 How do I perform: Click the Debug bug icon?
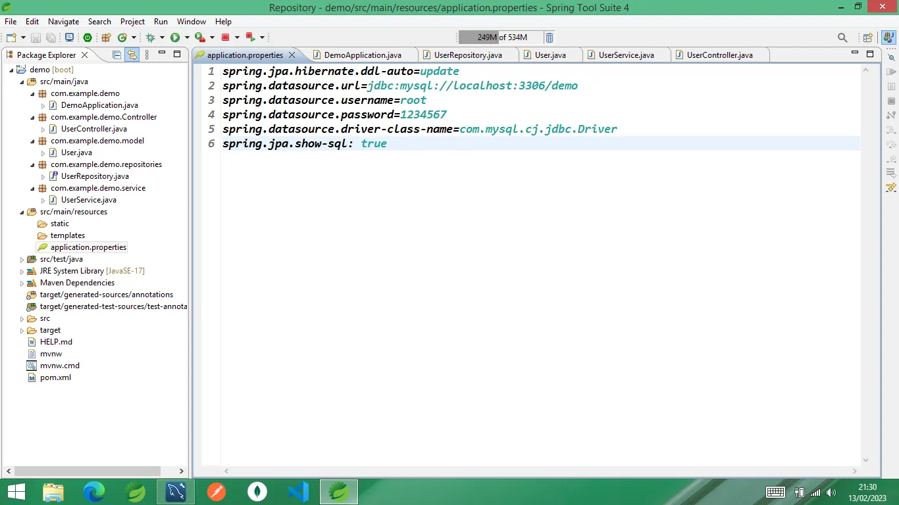[151, 37]
